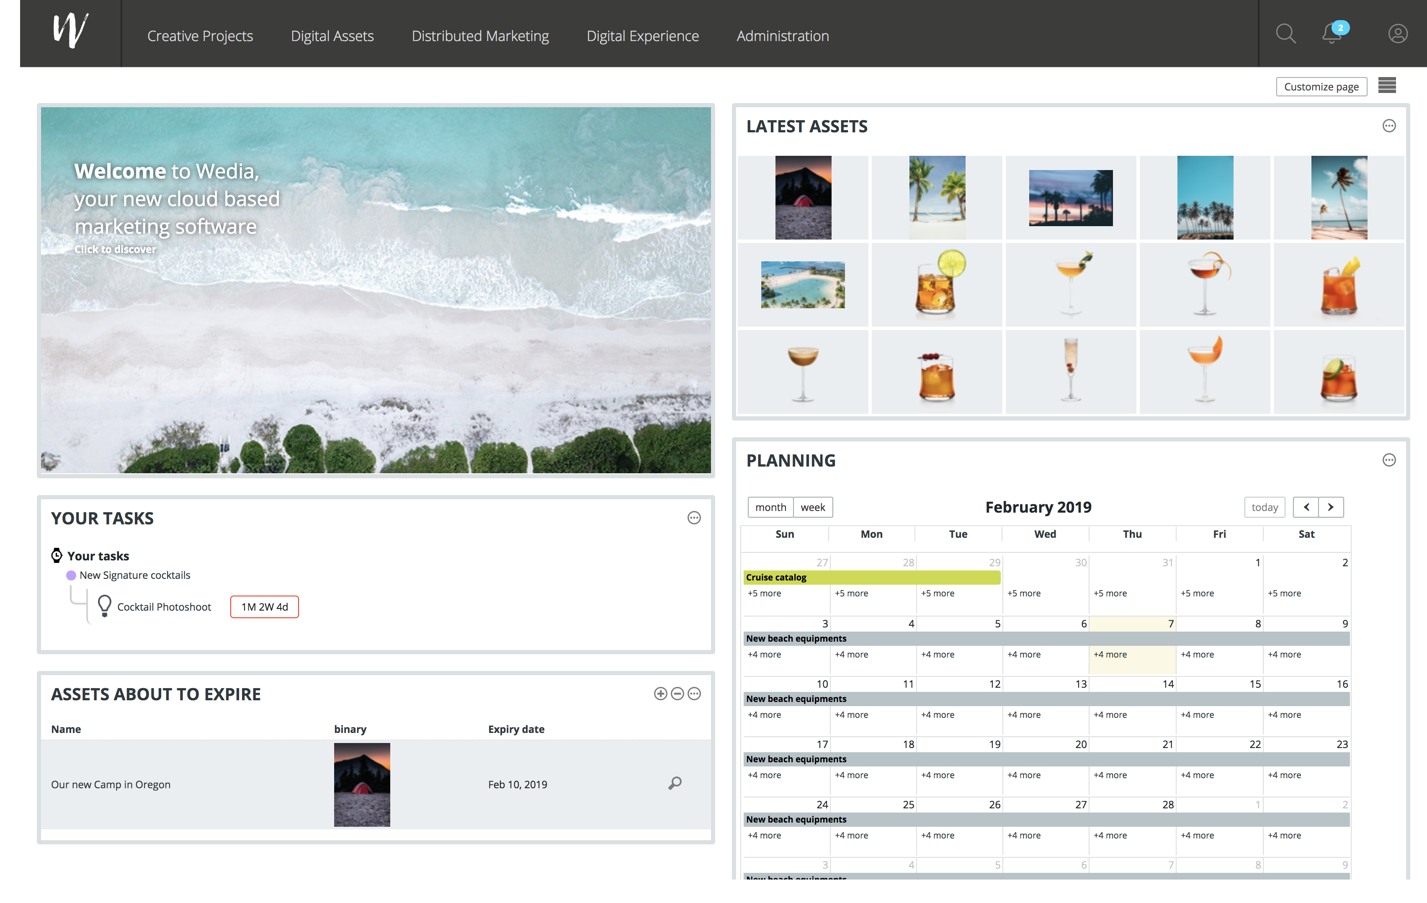The image size is (1427, 903).
Task: Expand +4 more on Thursday Feb 28
Action: click(1110, 836)
